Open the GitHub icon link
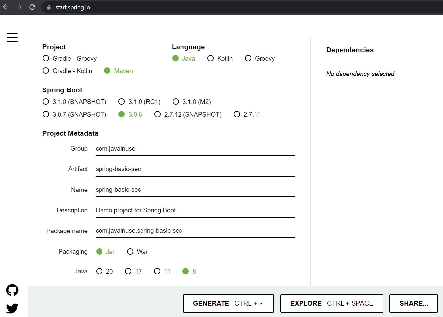 [x=12, y=290]
